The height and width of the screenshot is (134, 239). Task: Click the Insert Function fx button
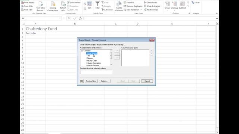point(80,18)
